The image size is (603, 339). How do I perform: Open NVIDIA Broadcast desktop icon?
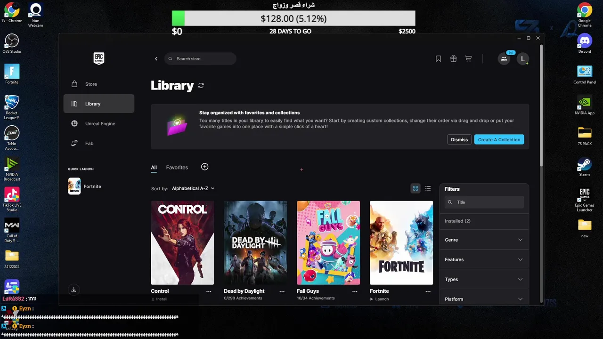12,169
